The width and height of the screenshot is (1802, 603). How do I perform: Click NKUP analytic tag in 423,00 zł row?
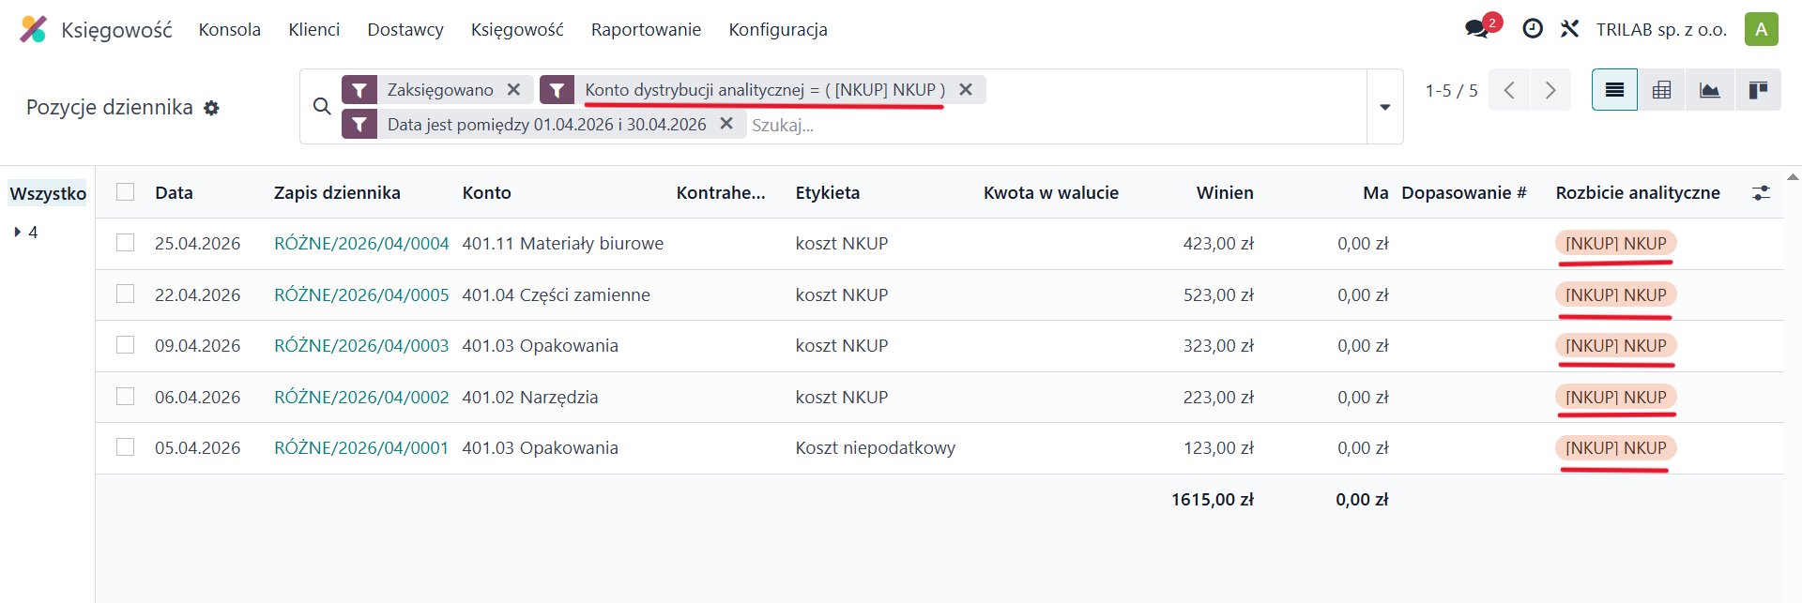[x=1615, y=244]
